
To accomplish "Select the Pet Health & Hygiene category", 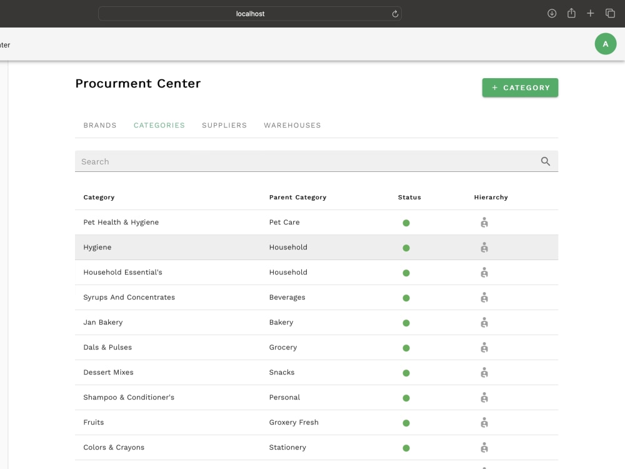I will 121,223.
